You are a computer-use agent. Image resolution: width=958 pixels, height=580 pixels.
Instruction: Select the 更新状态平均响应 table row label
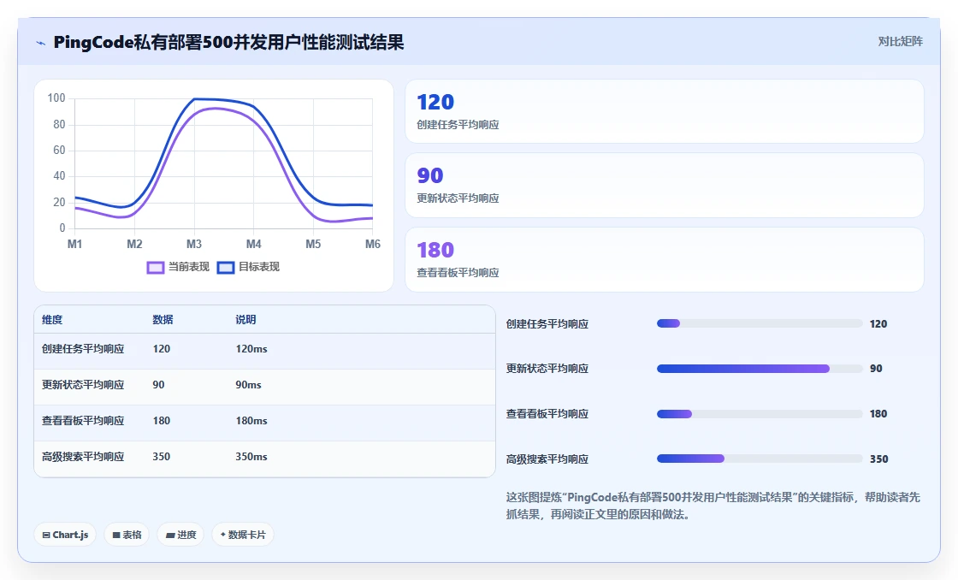point(83,385)
